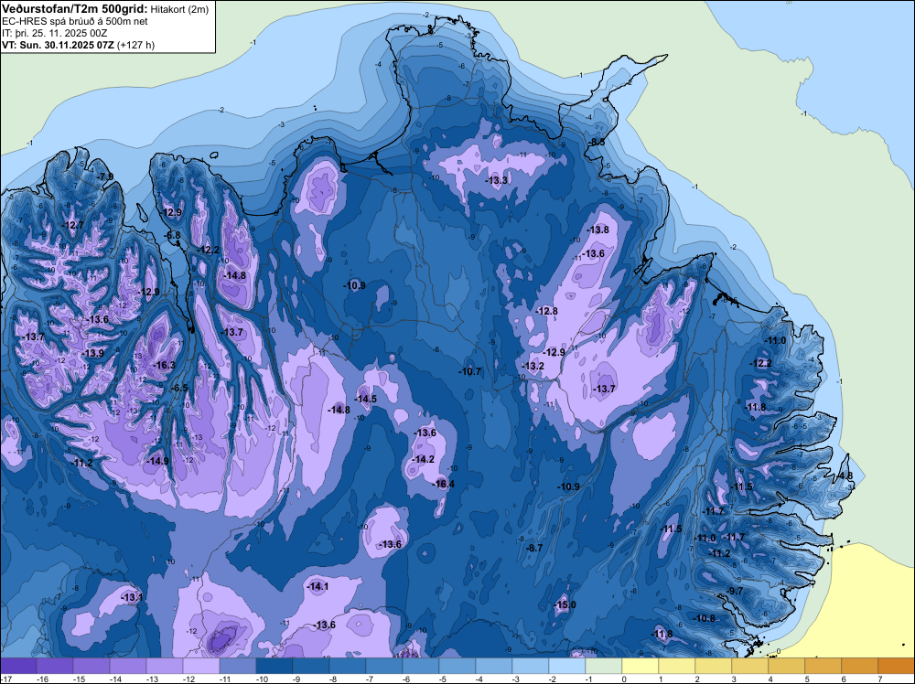Select the -14.2 temperature value
Image resolution: width=915 pixels, height=684 pixels.
pos(423,459)
